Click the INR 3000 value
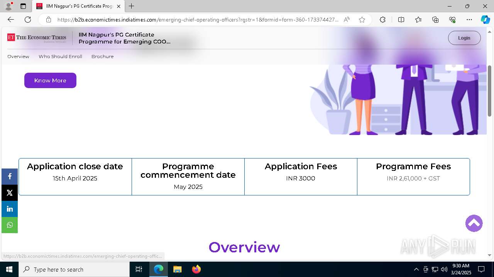Viewport: 494px width, 277px height. pos(301,179)
